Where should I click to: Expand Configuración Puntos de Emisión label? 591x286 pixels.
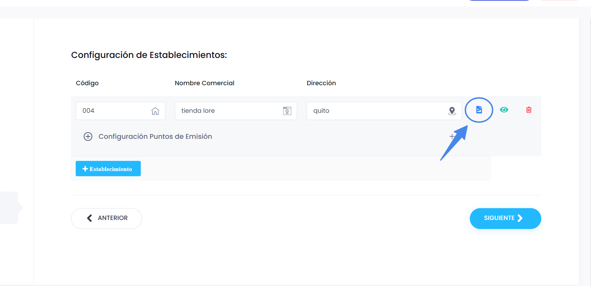click(x=155, y=137)
